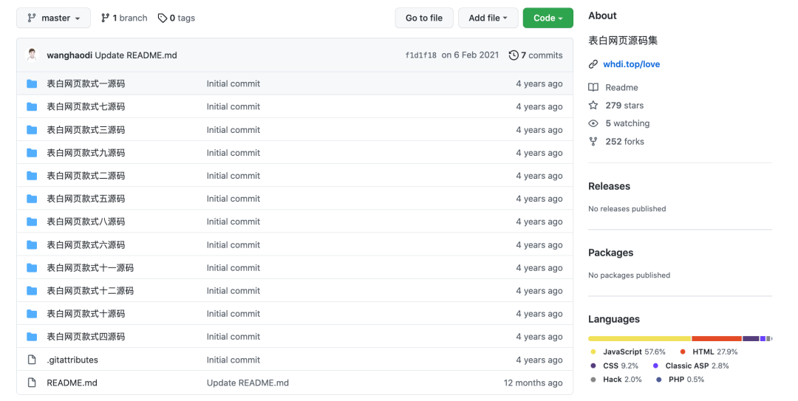Click folder icon for 表白网页款式八源码
Image resolution: width=798 pixels, height=401 pixels.
pos(32,222)
